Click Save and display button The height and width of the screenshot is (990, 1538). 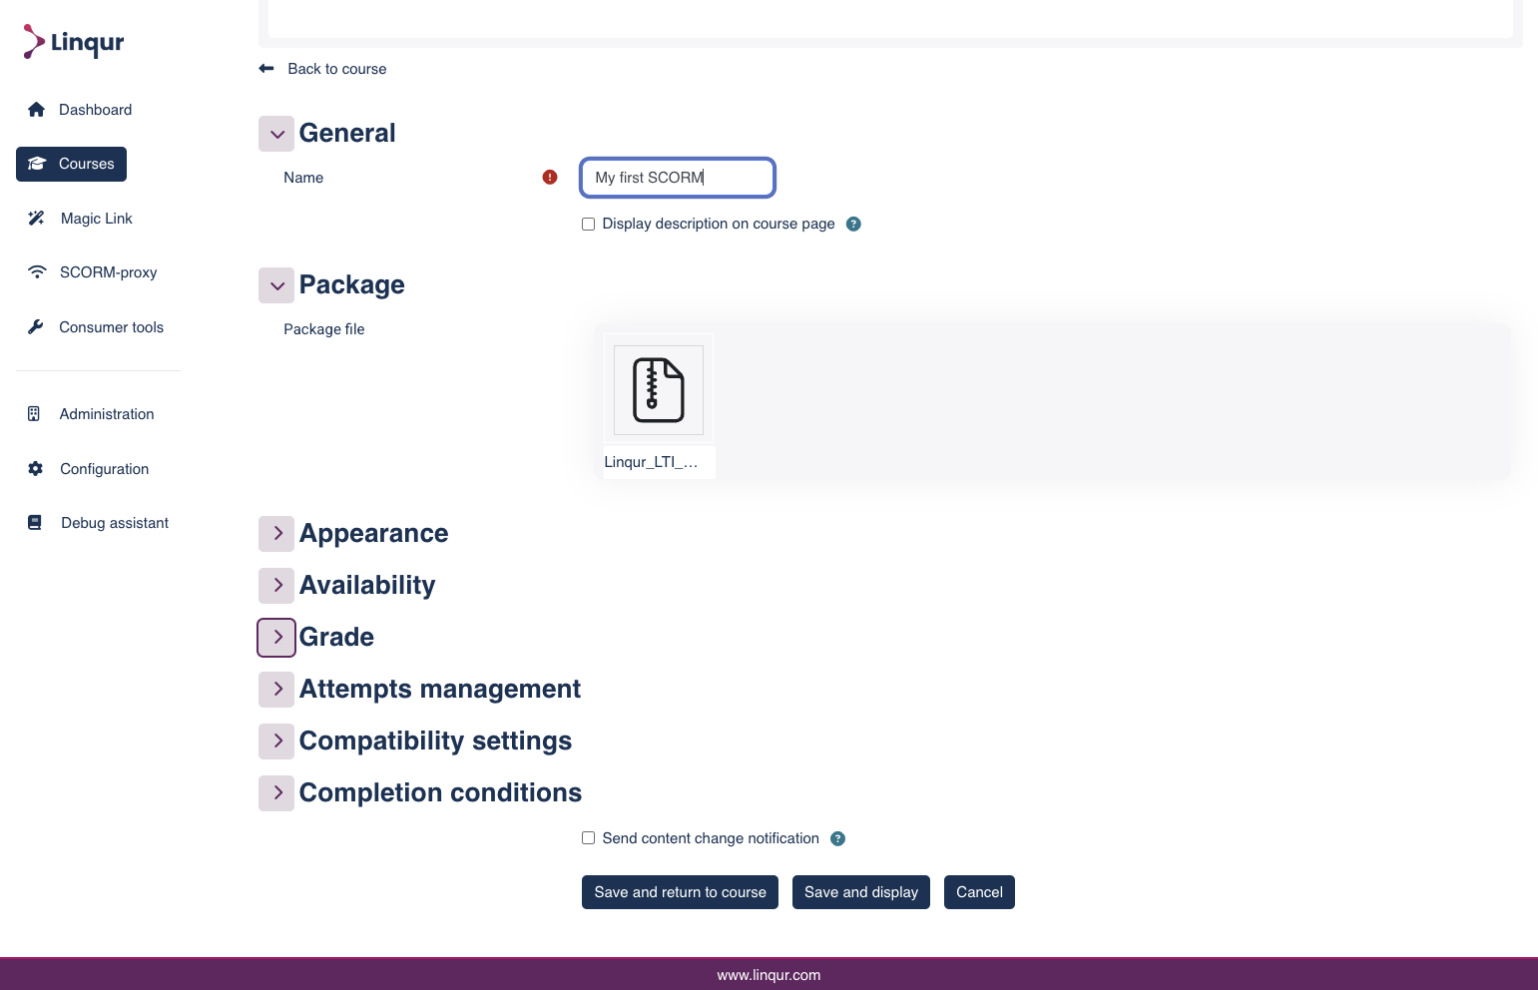click(861, 892)
